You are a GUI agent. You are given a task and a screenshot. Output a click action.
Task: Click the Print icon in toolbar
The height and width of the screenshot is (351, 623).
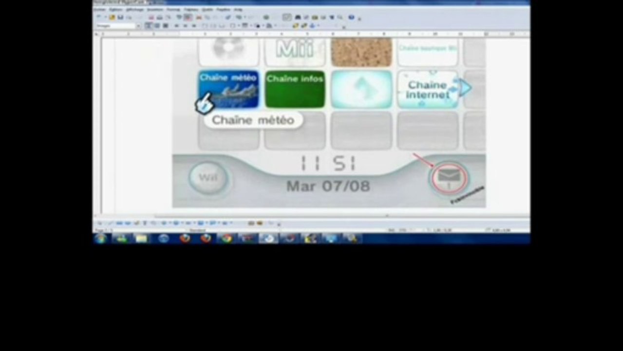[159, 18]
